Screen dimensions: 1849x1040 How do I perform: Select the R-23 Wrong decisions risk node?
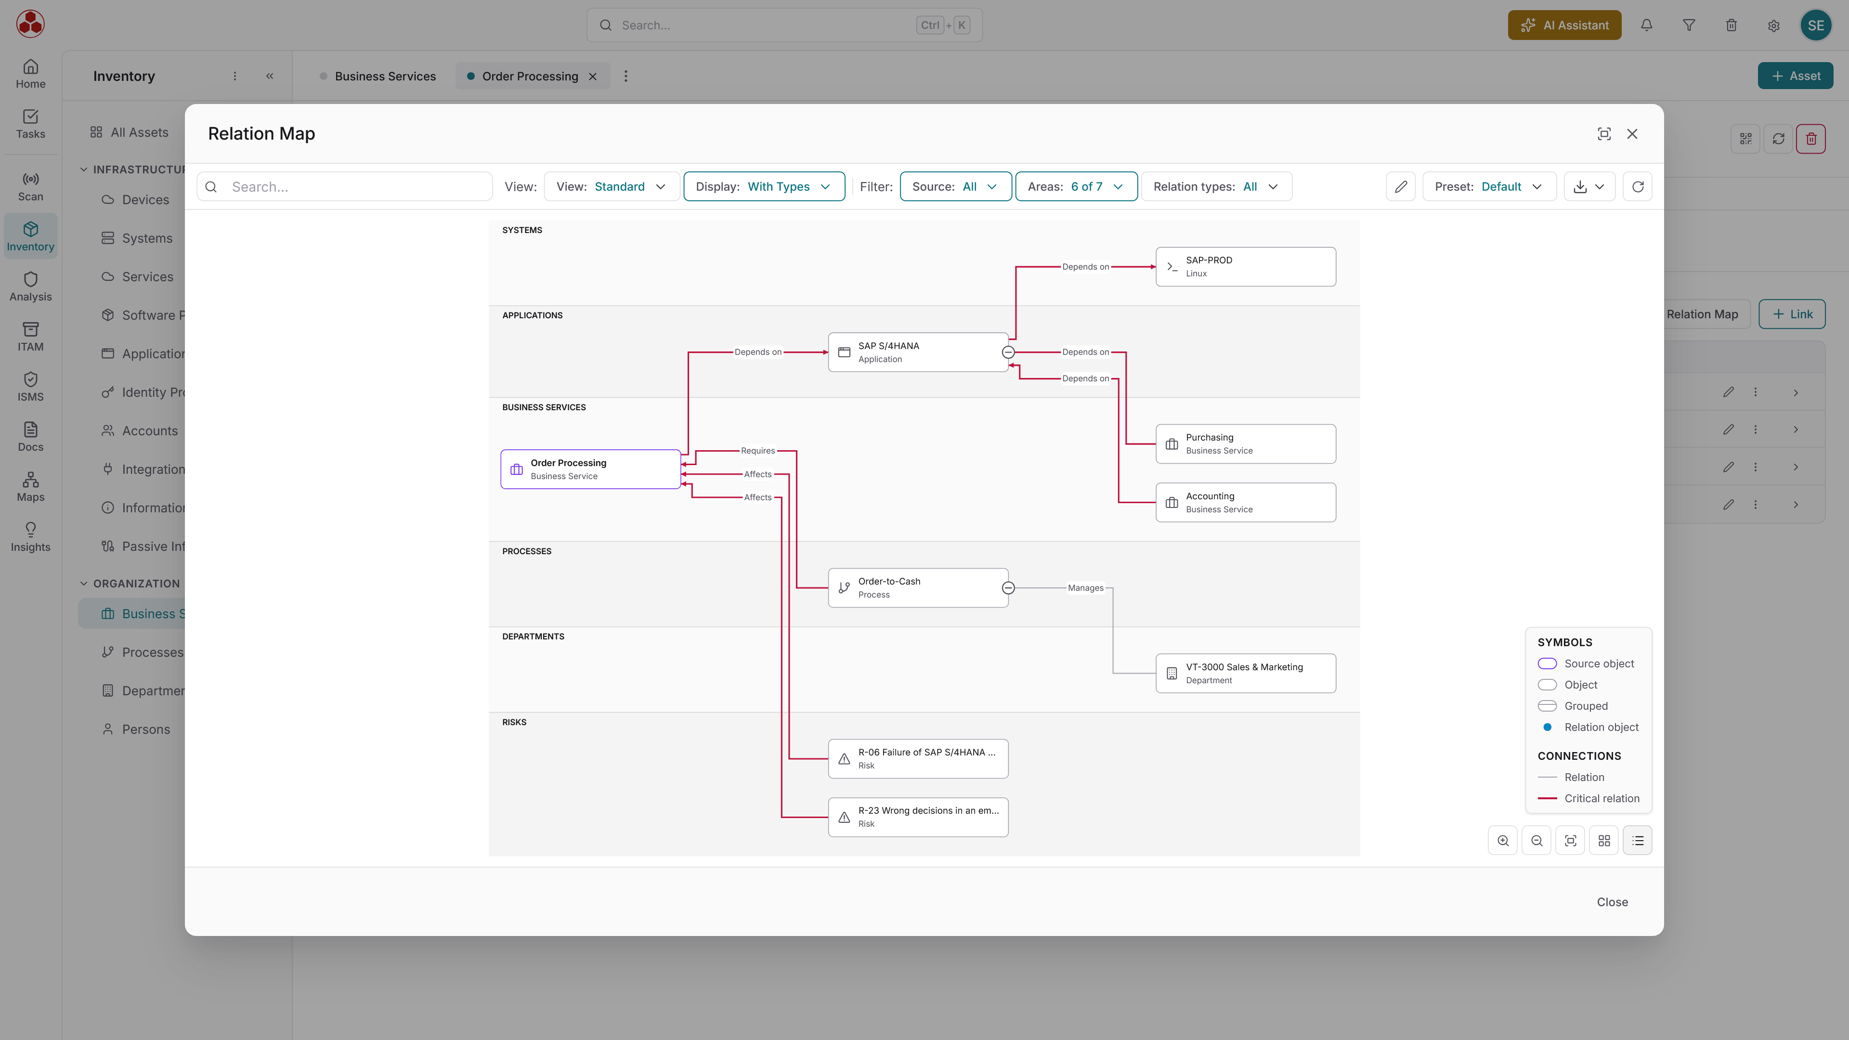click(x=918, y=817)
